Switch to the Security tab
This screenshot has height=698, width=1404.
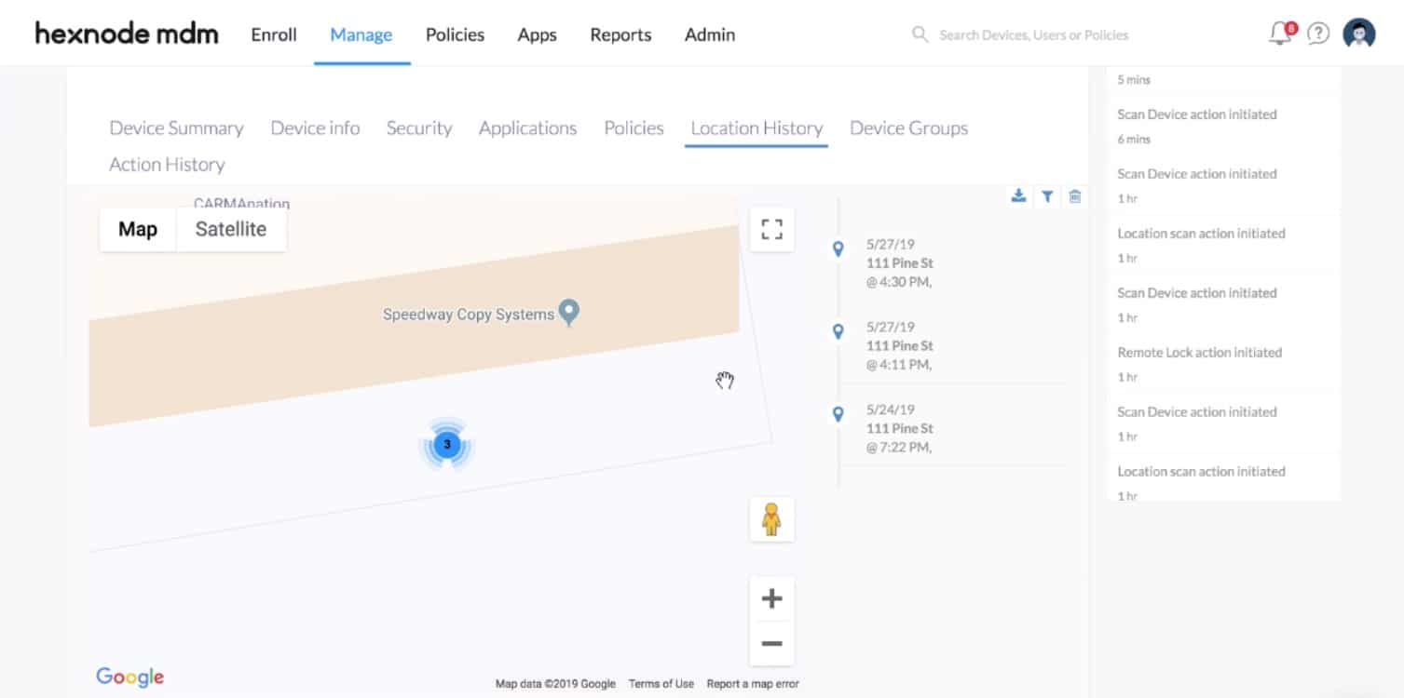coord(419,128)
